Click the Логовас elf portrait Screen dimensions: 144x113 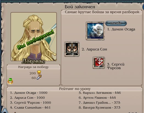coord(34,37)
